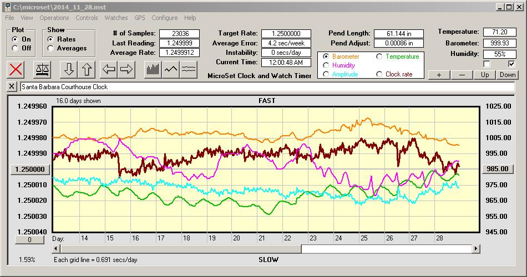Select the Amplitude trace radio button
The width and height of the screenshot is (527, 277).
[x=326, y=74]
